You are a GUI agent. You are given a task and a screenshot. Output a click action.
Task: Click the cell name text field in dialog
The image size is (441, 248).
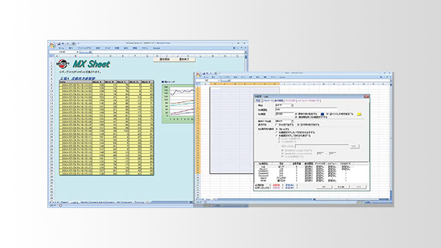306,110
